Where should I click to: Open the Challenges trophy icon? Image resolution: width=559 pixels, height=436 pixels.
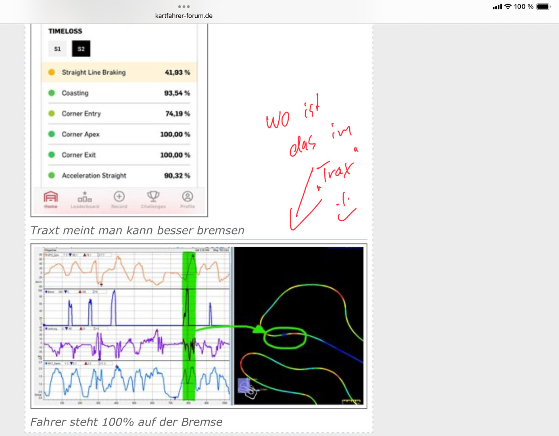[x=153, y=199]
